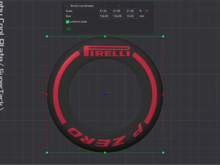Screen dimensions: 220x165
Task: Click the green keyboard shortcut icon
Action: 68,29
